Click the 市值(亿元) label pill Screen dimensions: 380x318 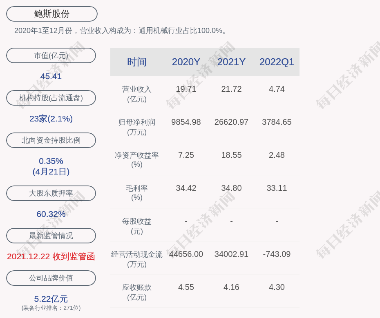tap(51, 55)
